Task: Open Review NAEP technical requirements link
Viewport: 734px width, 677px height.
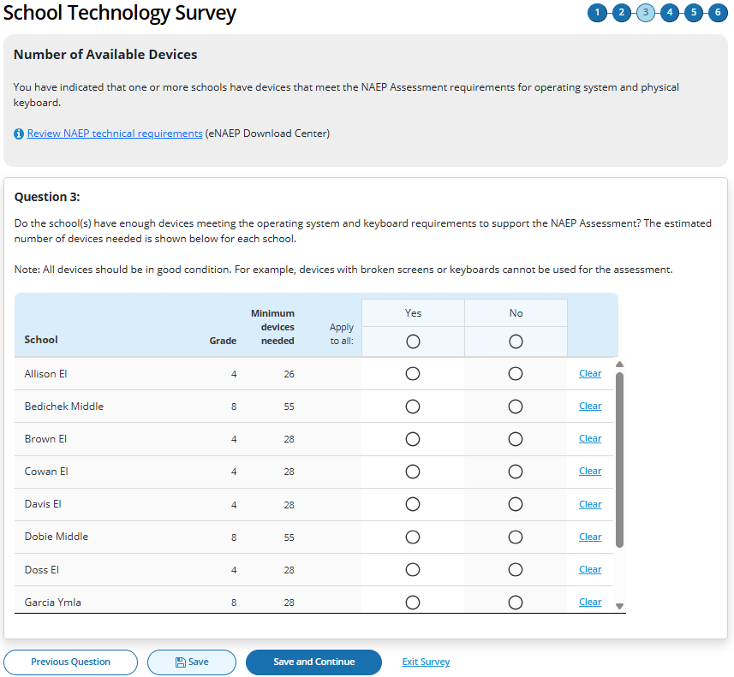Action: (x=115, y=134)
